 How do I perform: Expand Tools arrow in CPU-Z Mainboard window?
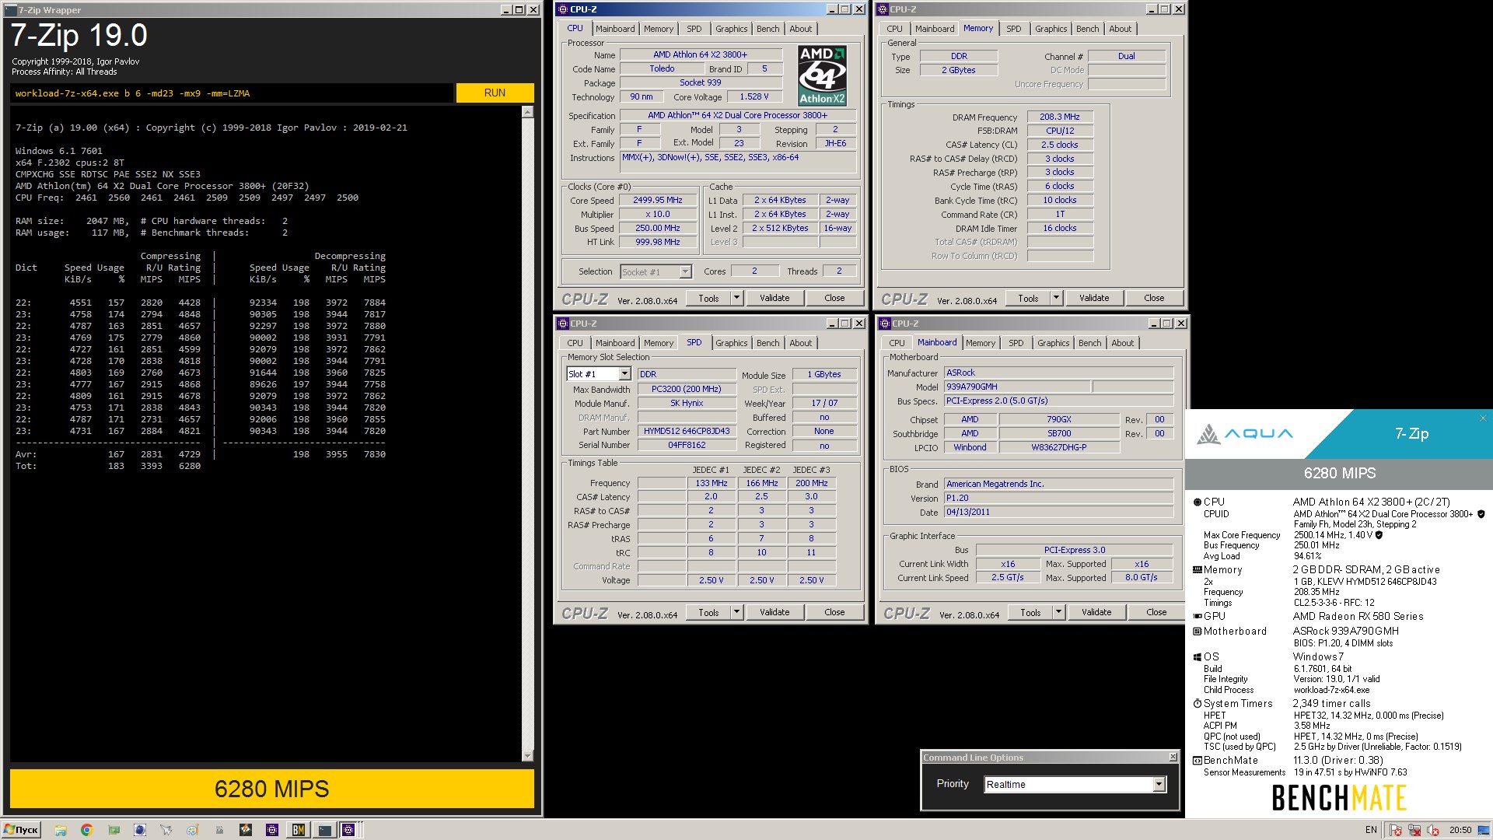tap(1058, 612)
